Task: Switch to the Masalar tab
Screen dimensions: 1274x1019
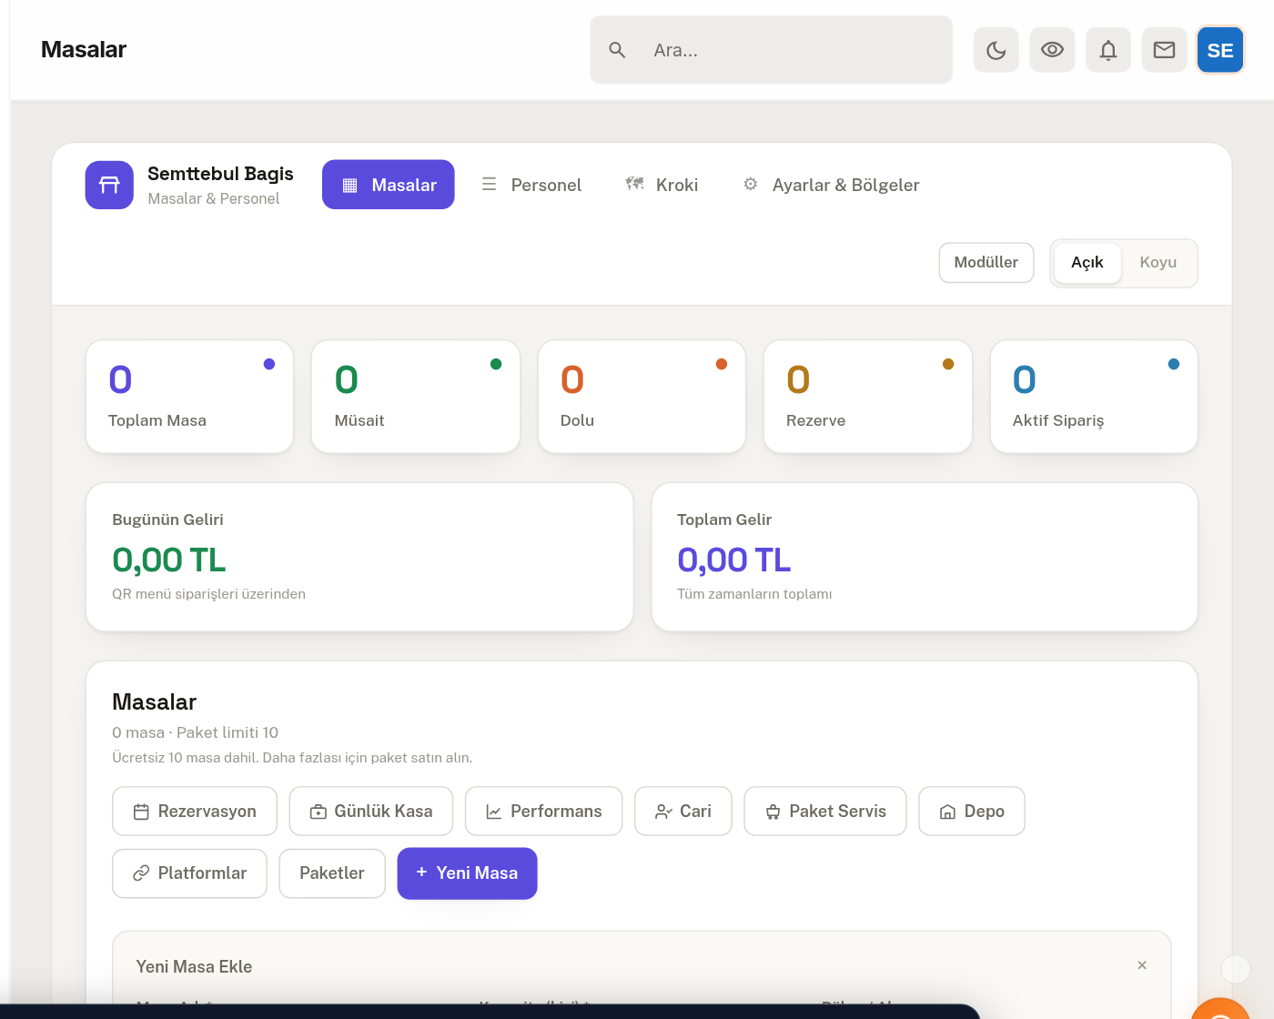Action: pyautogui.click(x=389, y=185)
